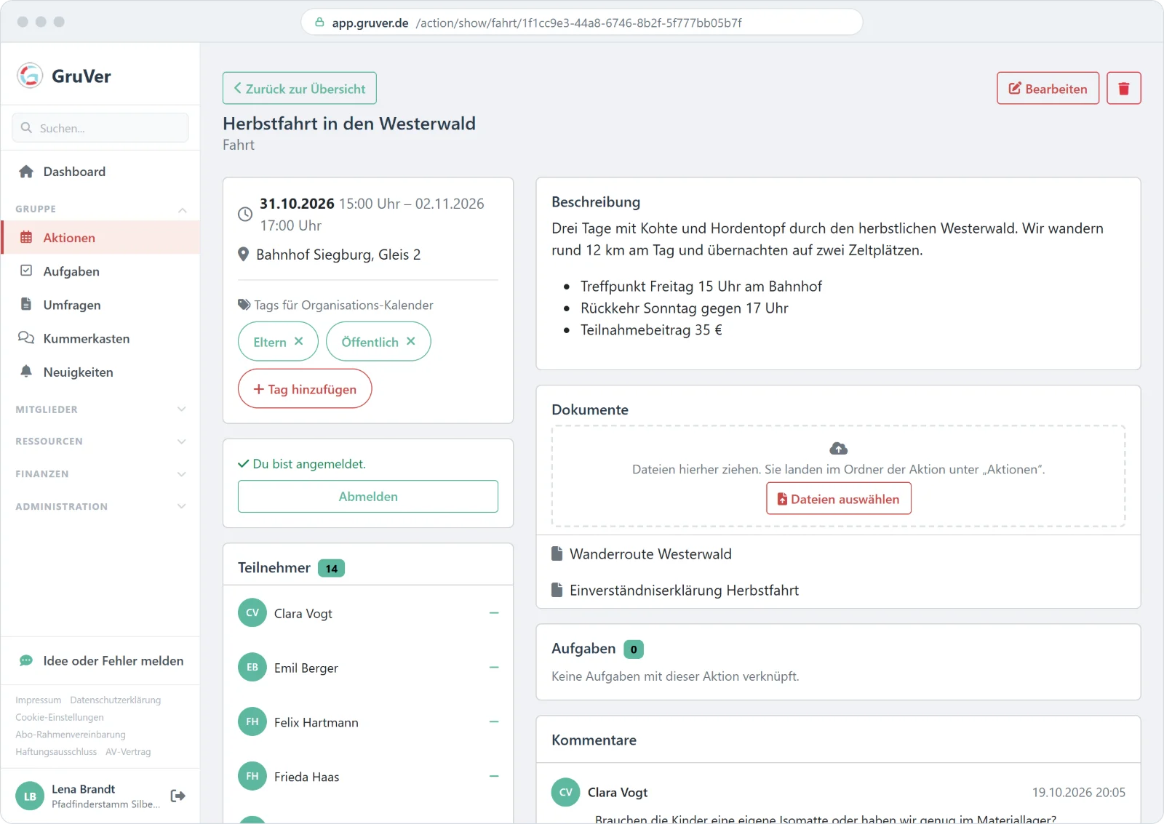The image size is (1164, 824).
Task: Click the cloud upload icon in Dokumente
Action: click(x=838, y=448)
